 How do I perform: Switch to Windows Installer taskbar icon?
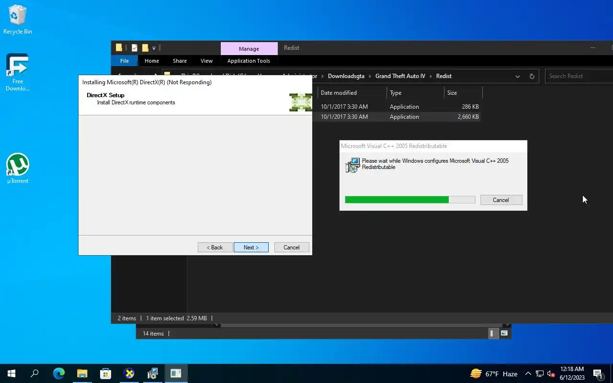(x=152, y=373)
